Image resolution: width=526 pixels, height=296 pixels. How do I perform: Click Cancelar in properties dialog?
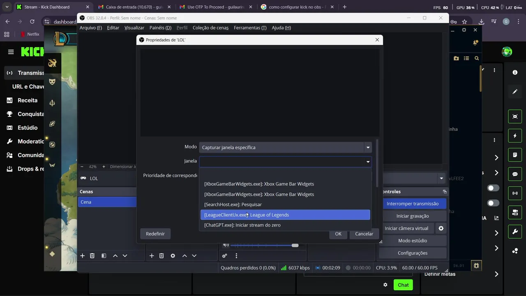pyautogui.click(x=364, y=234)
